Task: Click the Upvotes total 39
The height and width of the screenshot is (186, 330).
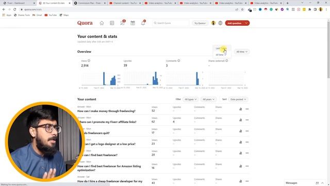Action: click(x=125, y=66)
